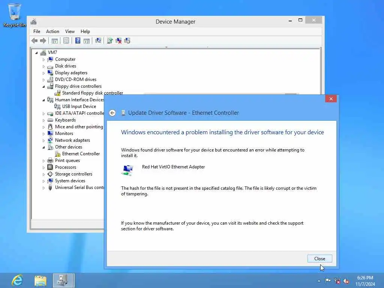Click the Forward toolbar arrow in Device Manager
This screenshot has height=288, width=384.
tap(43, 40)
